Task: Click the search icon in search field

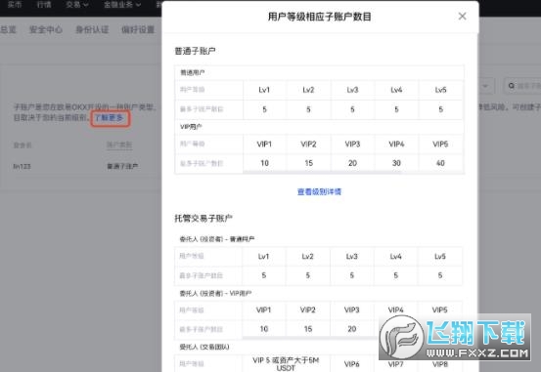Action: (512, 86)
